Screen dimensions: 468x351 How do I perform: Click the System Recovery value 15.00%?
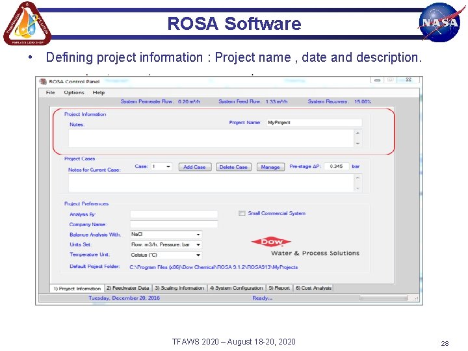(363, 101)
